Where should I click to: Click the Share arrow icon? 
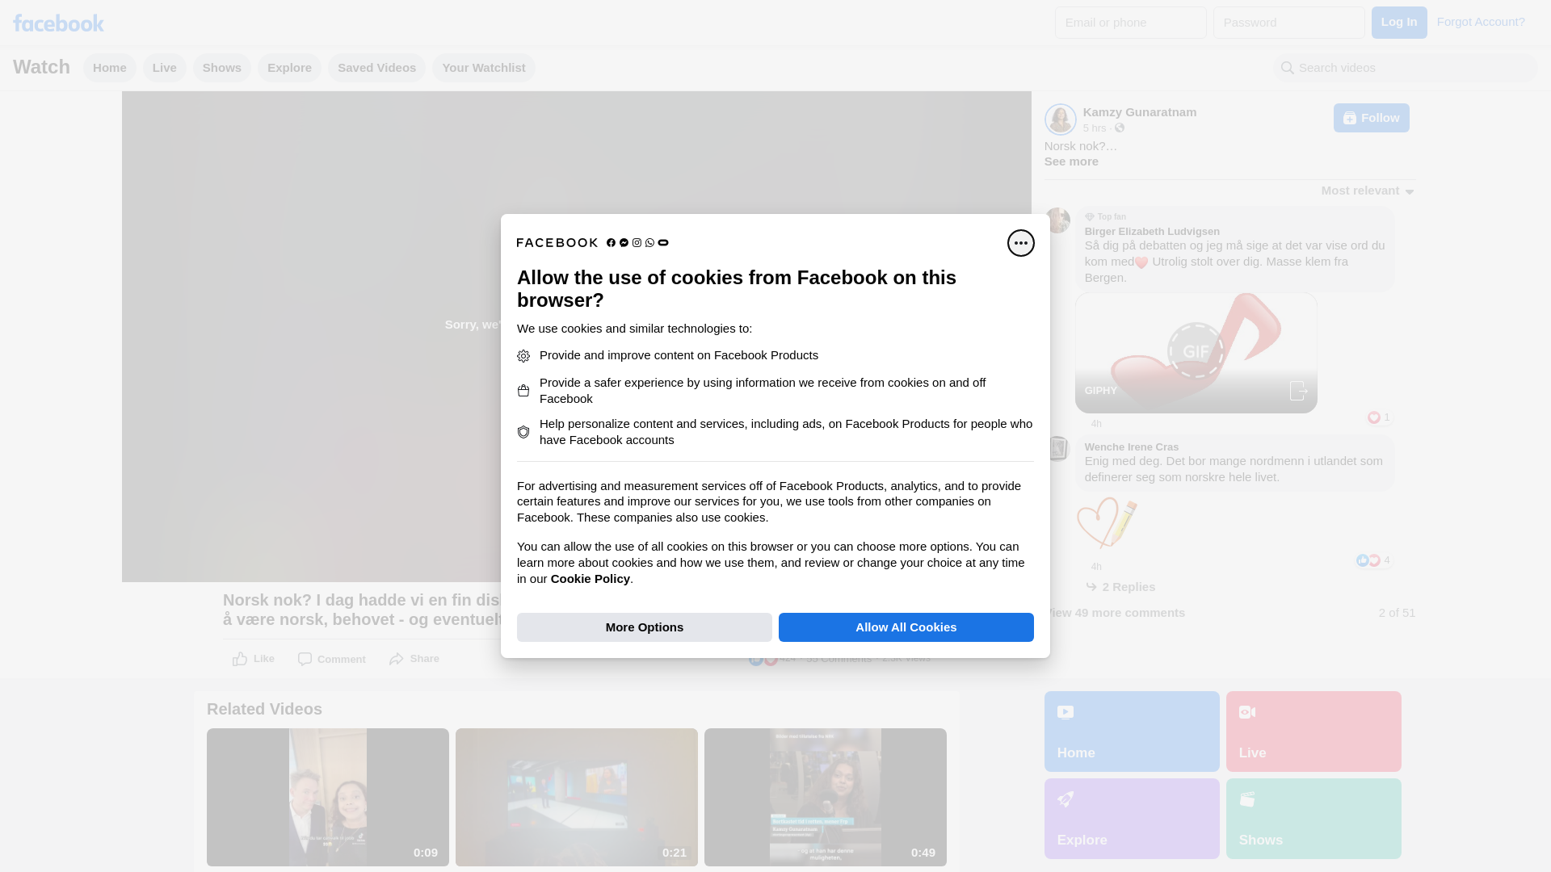396,659
